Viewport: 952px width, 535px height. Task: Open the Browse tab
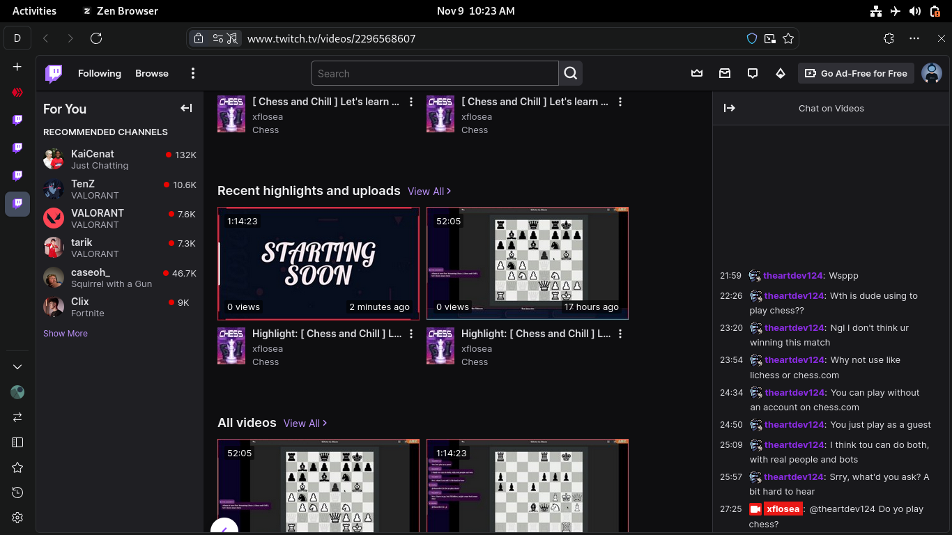(152, 73)
